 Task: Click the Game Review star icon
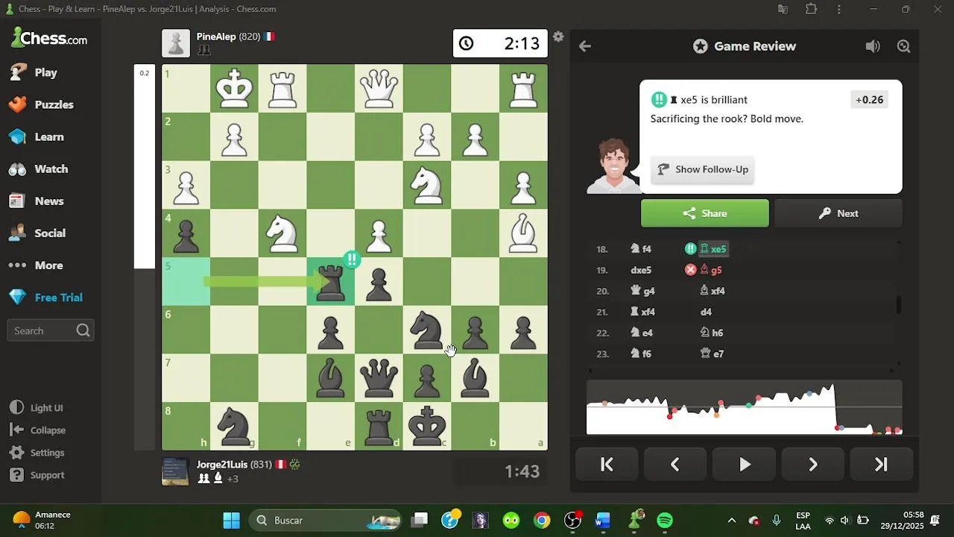pos(700,46)
